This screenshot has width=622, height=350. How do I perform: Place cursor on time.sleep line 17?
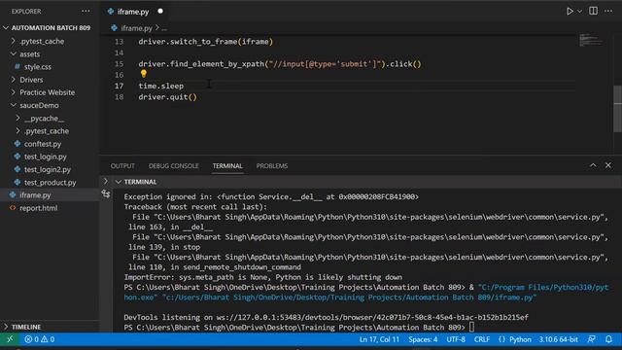pos(160,86)
